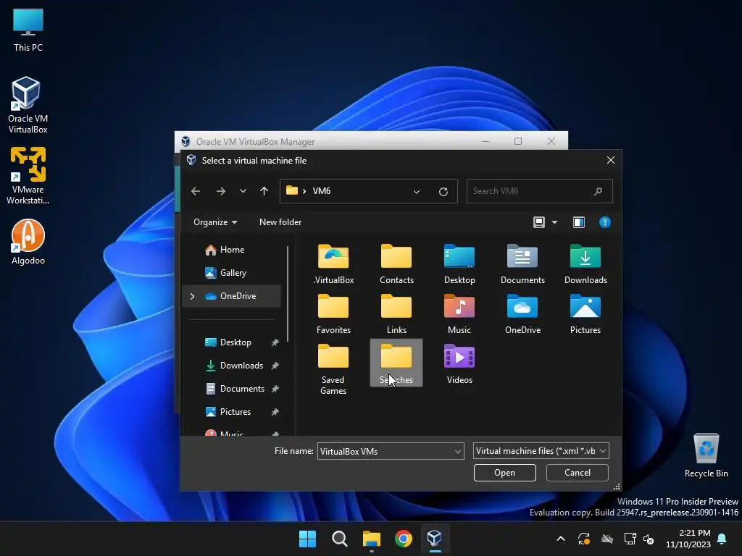Expand OneDrive in the navigation tree
The image size is (742, 556).
point(192,296)
